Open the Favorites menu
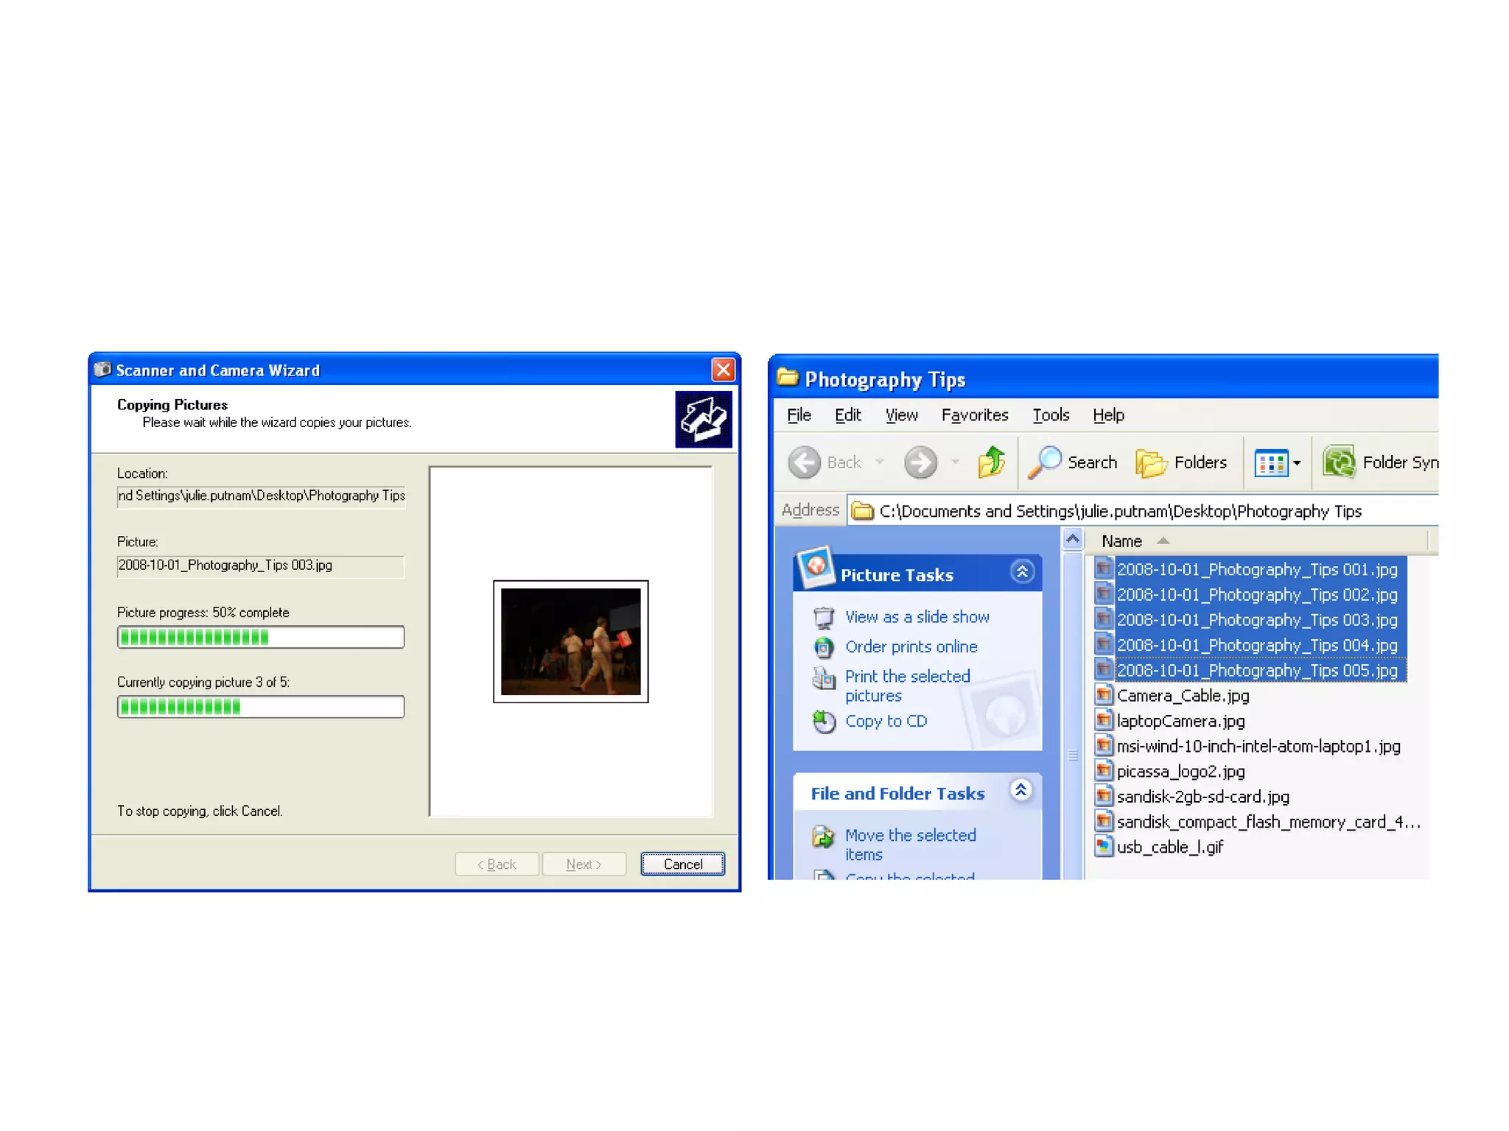The height and width of the screenshot is (1131, 1509). [x=974, y=415]
